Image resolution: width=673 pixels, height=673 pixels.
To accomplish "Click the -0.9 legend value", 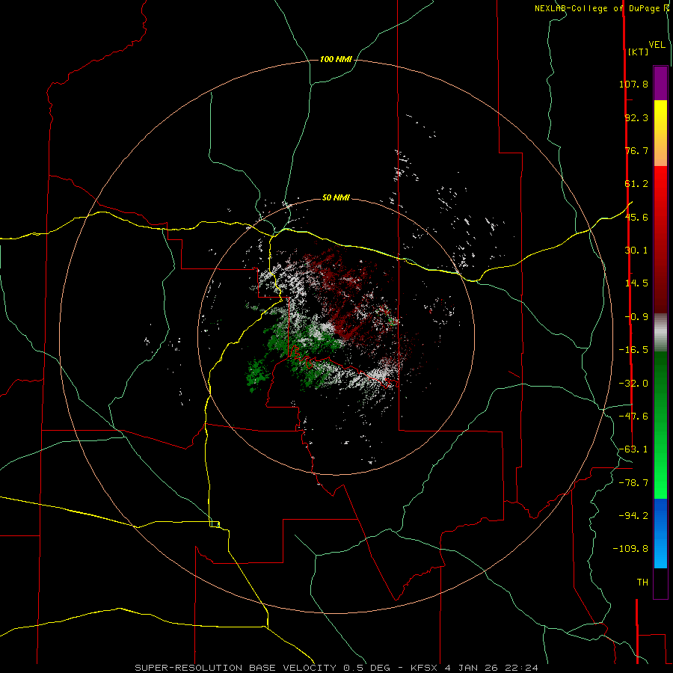I will [636, 317].
